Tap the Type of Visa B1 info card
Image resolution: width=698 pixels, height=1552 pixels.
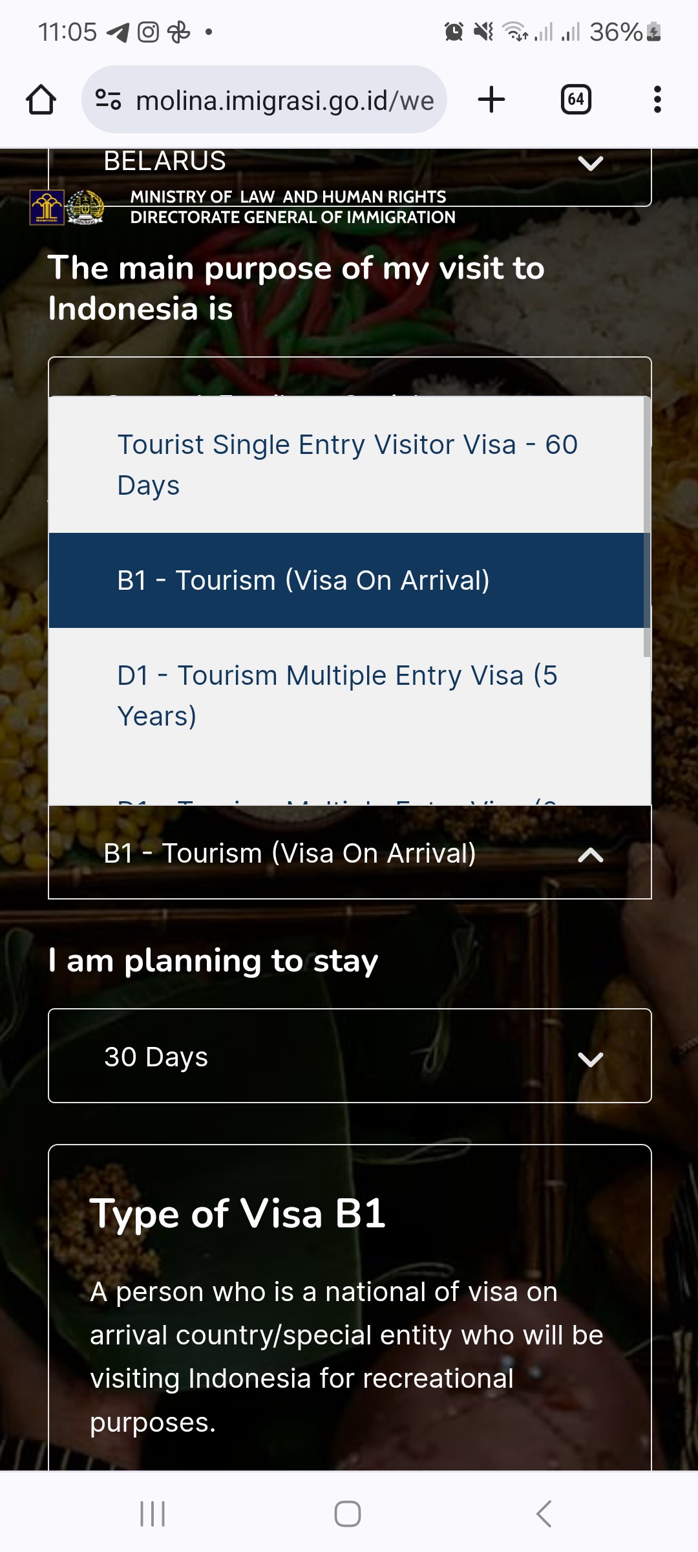point(350,1308)
